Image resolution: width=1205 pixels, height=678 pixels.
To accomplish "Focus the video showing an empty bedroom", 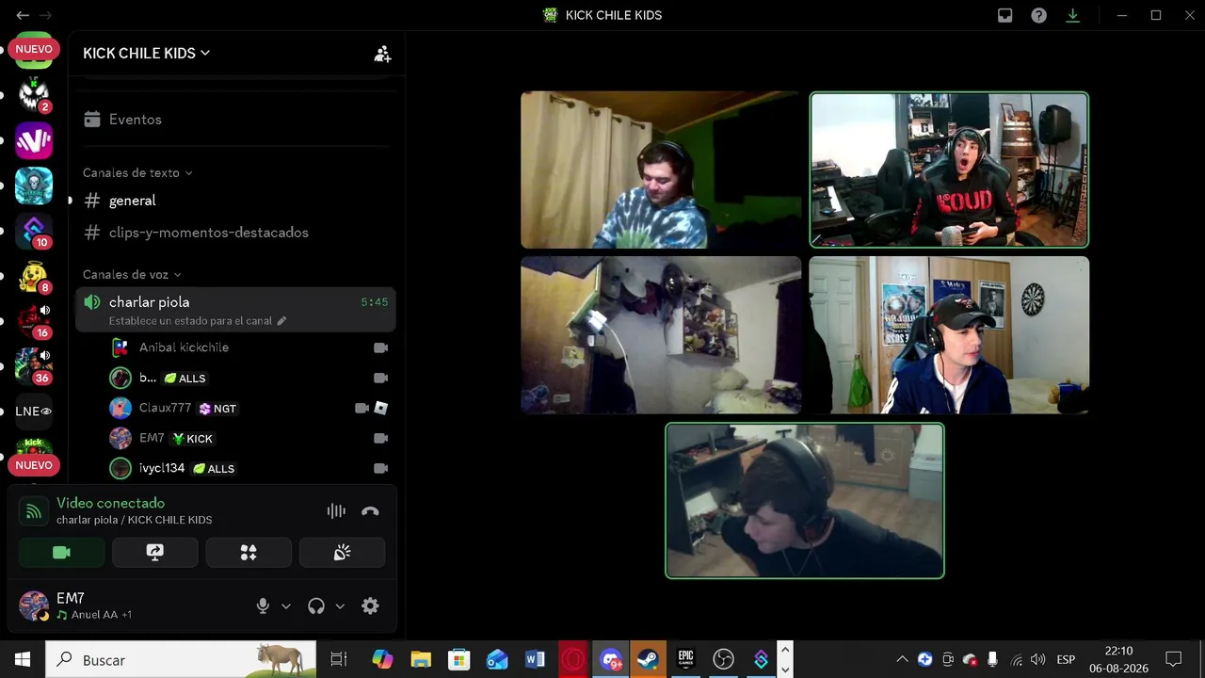I will tap(661, 335).
